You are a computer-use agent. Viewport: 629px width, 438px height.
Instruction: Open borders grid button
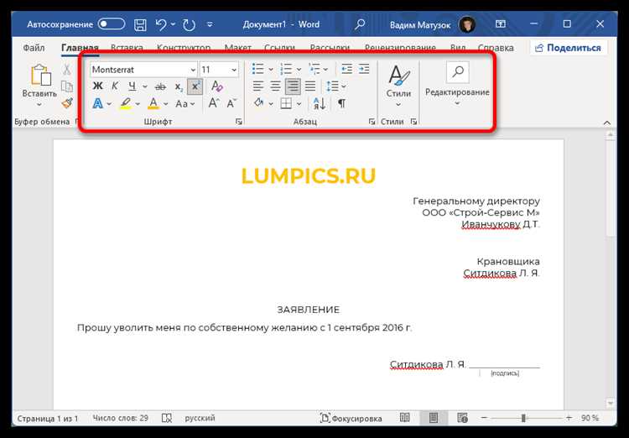[286, 103]
